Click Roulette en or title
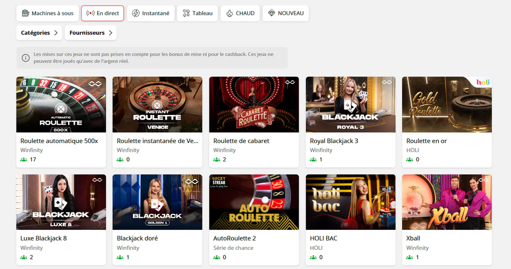This screenshot has height=269, width=511. tap(426, 141)
